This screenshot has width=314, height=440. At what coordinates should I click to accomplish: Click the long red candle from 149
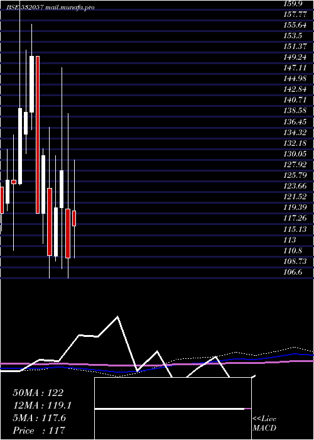coord(38,135)
